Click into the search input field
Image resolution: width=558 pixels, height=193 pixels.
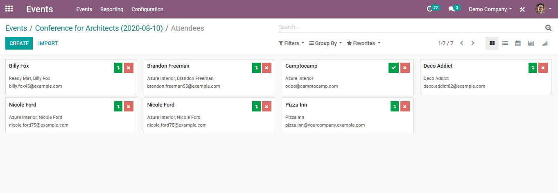(409, 27)
